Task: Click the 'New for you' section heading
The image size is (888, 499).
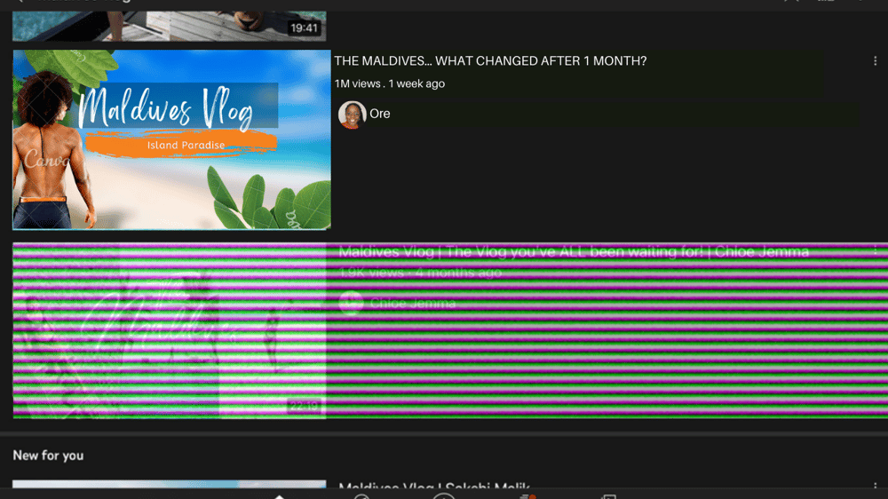Action: tap(48, 455)
